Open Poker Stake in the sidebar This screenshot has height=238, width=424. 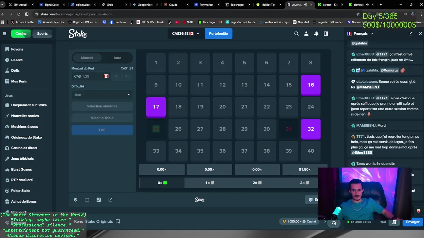[x=21, y=191]
